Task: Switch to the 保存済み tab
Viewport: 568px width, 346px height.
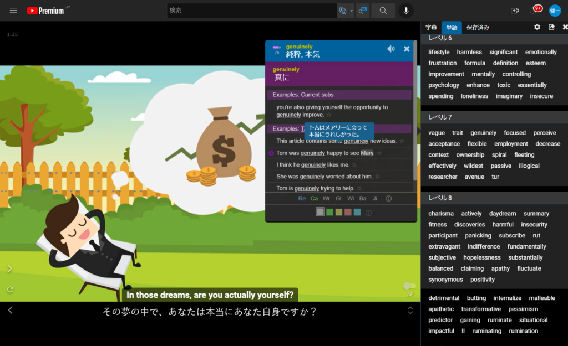Action: (478, 27)
